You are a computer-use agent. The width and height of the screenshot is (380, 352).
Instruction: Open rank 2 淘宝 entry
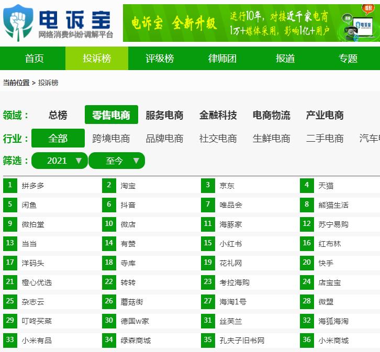coord(128,186)
